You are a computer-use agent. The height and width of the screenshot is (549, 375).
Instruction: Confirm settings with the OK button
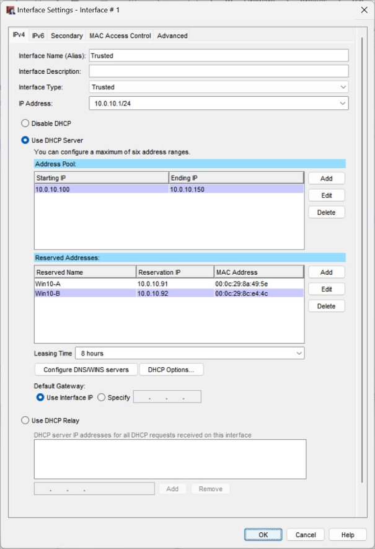[x=263, y=535]
